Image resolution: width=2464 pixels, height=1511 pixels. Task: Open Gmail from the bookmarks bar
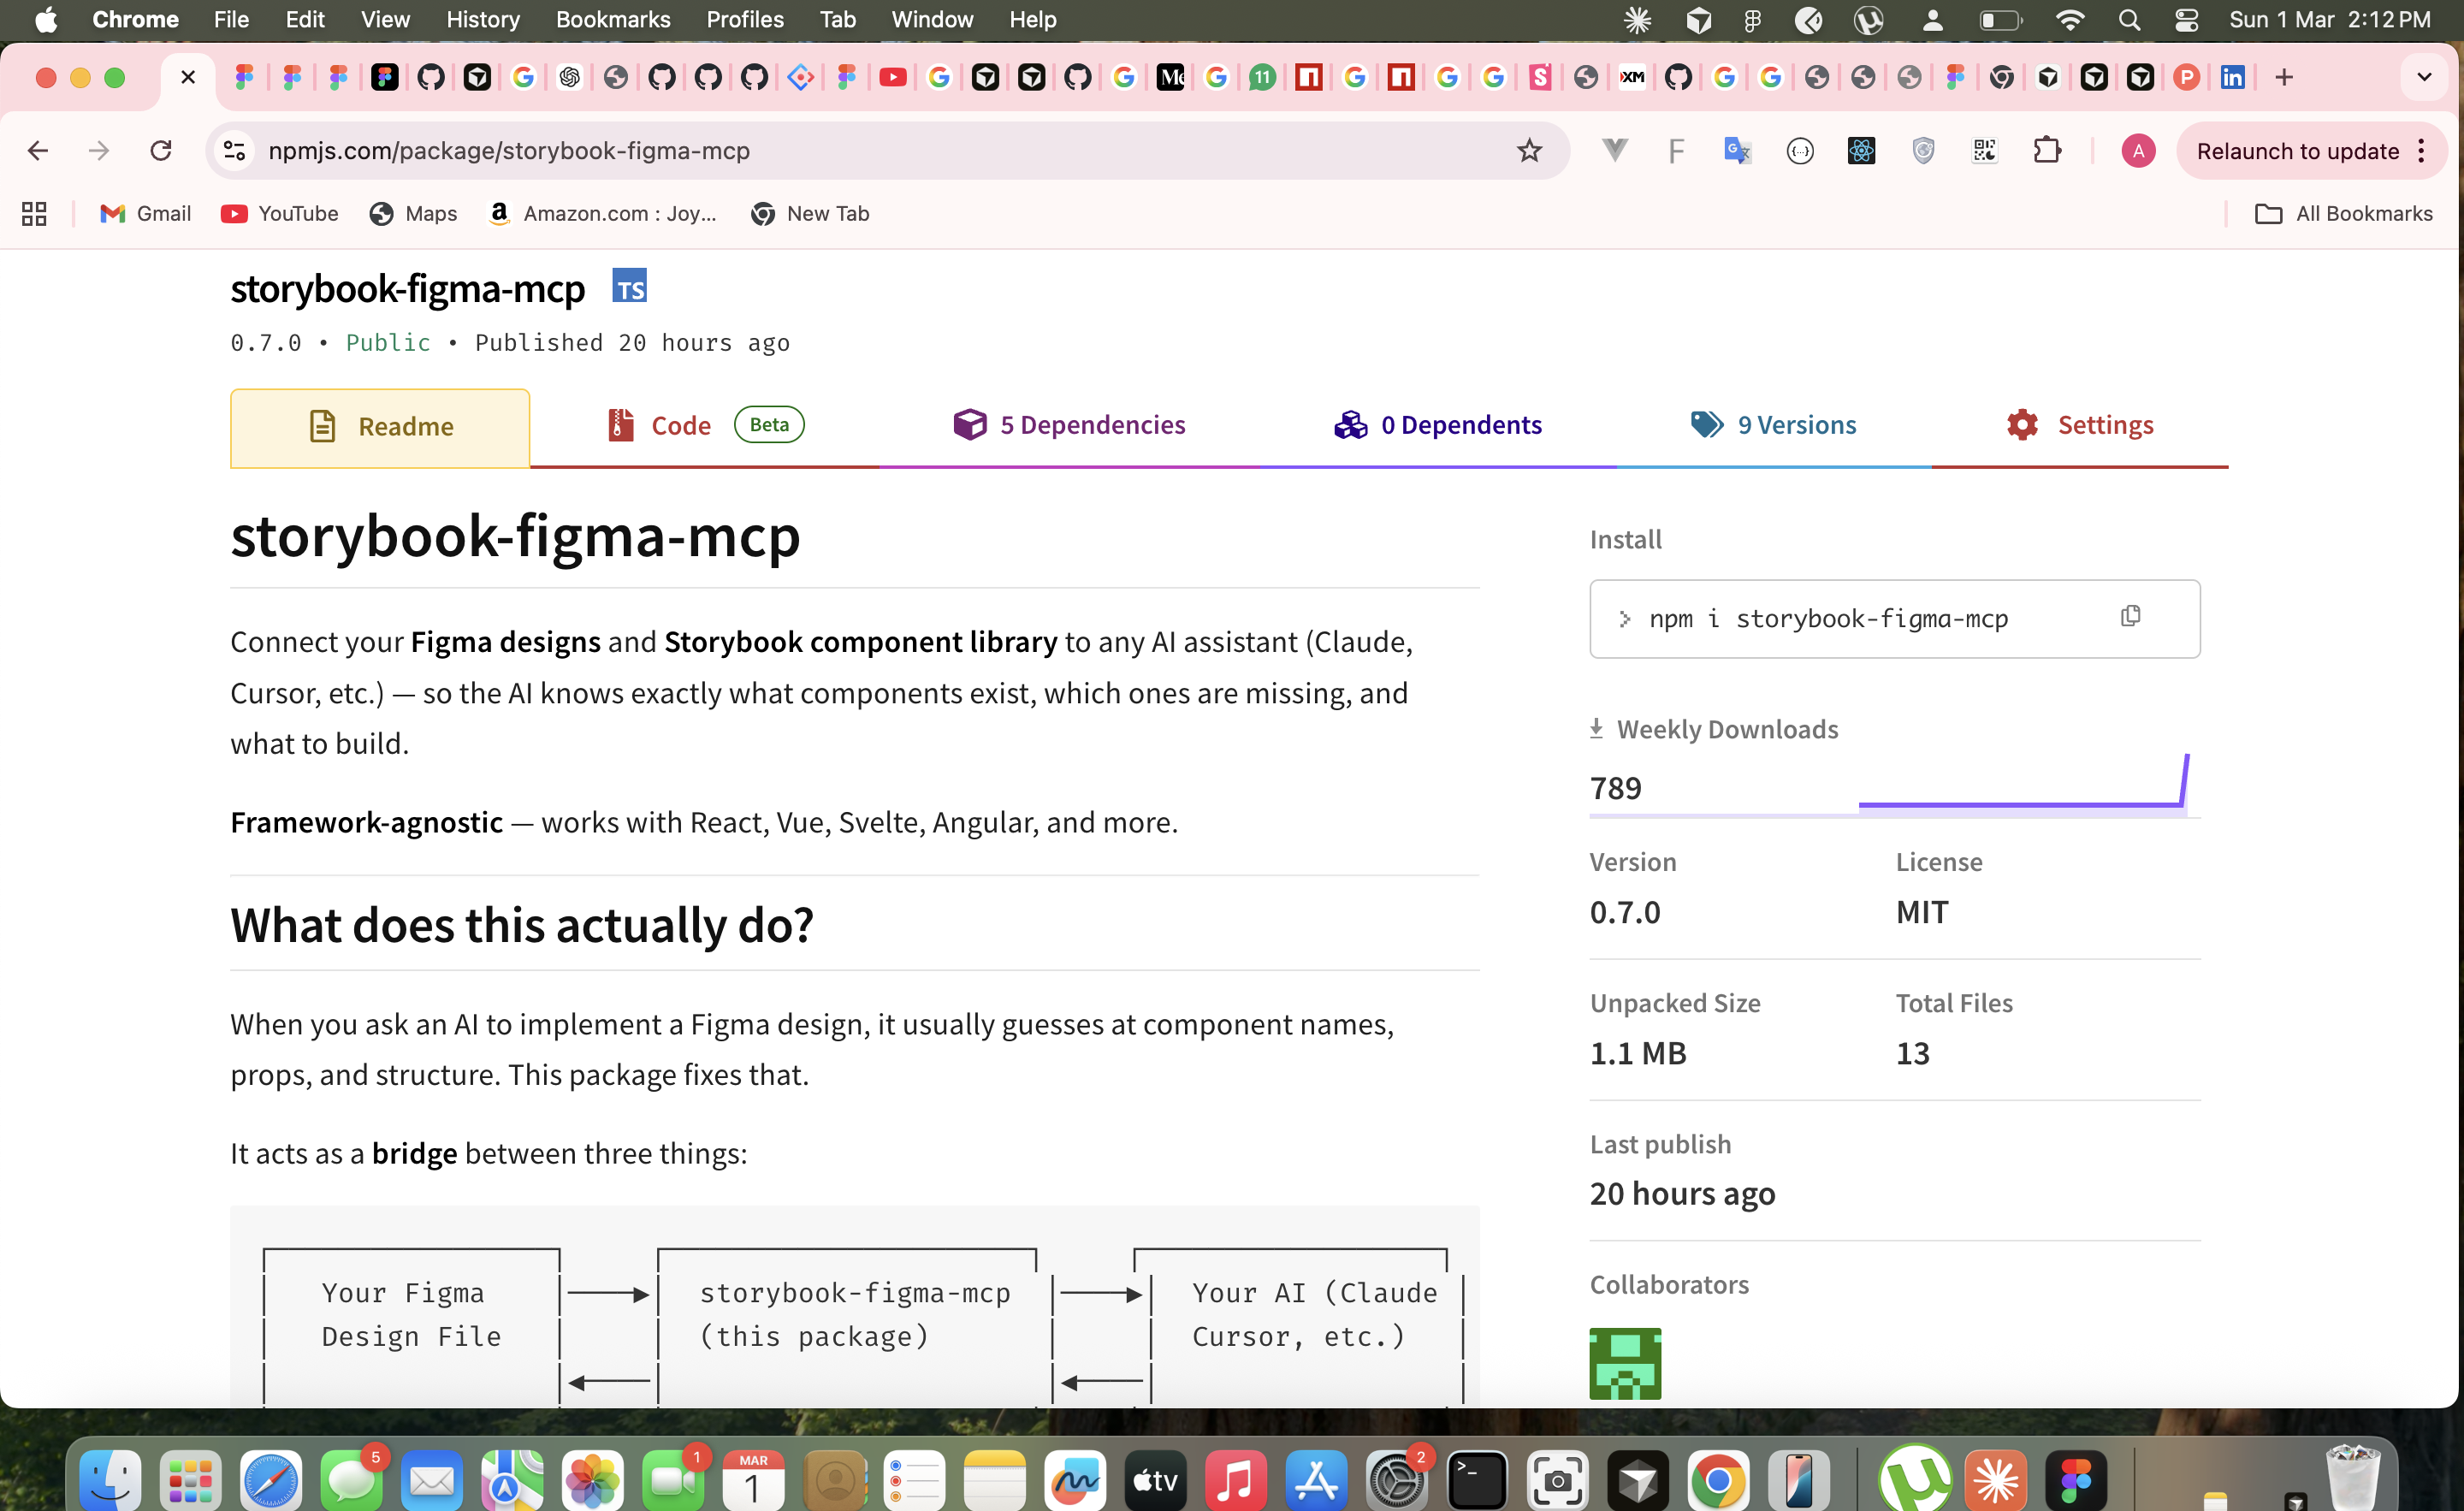pos(144,213)
